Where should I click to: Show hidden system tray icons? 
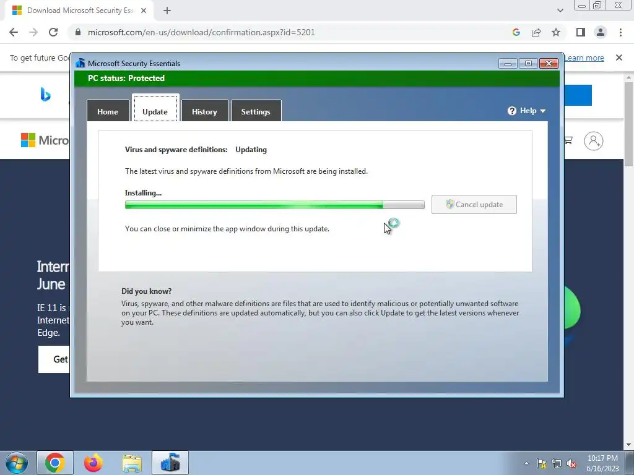pos(526,464)
